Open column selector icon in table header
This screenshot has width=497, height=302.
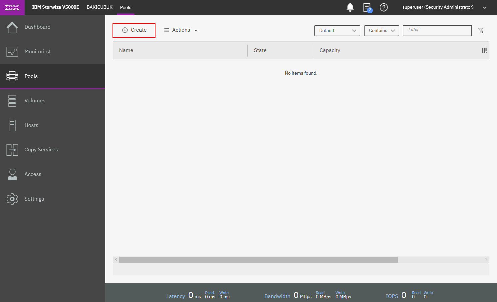click(x=484, y=50)
